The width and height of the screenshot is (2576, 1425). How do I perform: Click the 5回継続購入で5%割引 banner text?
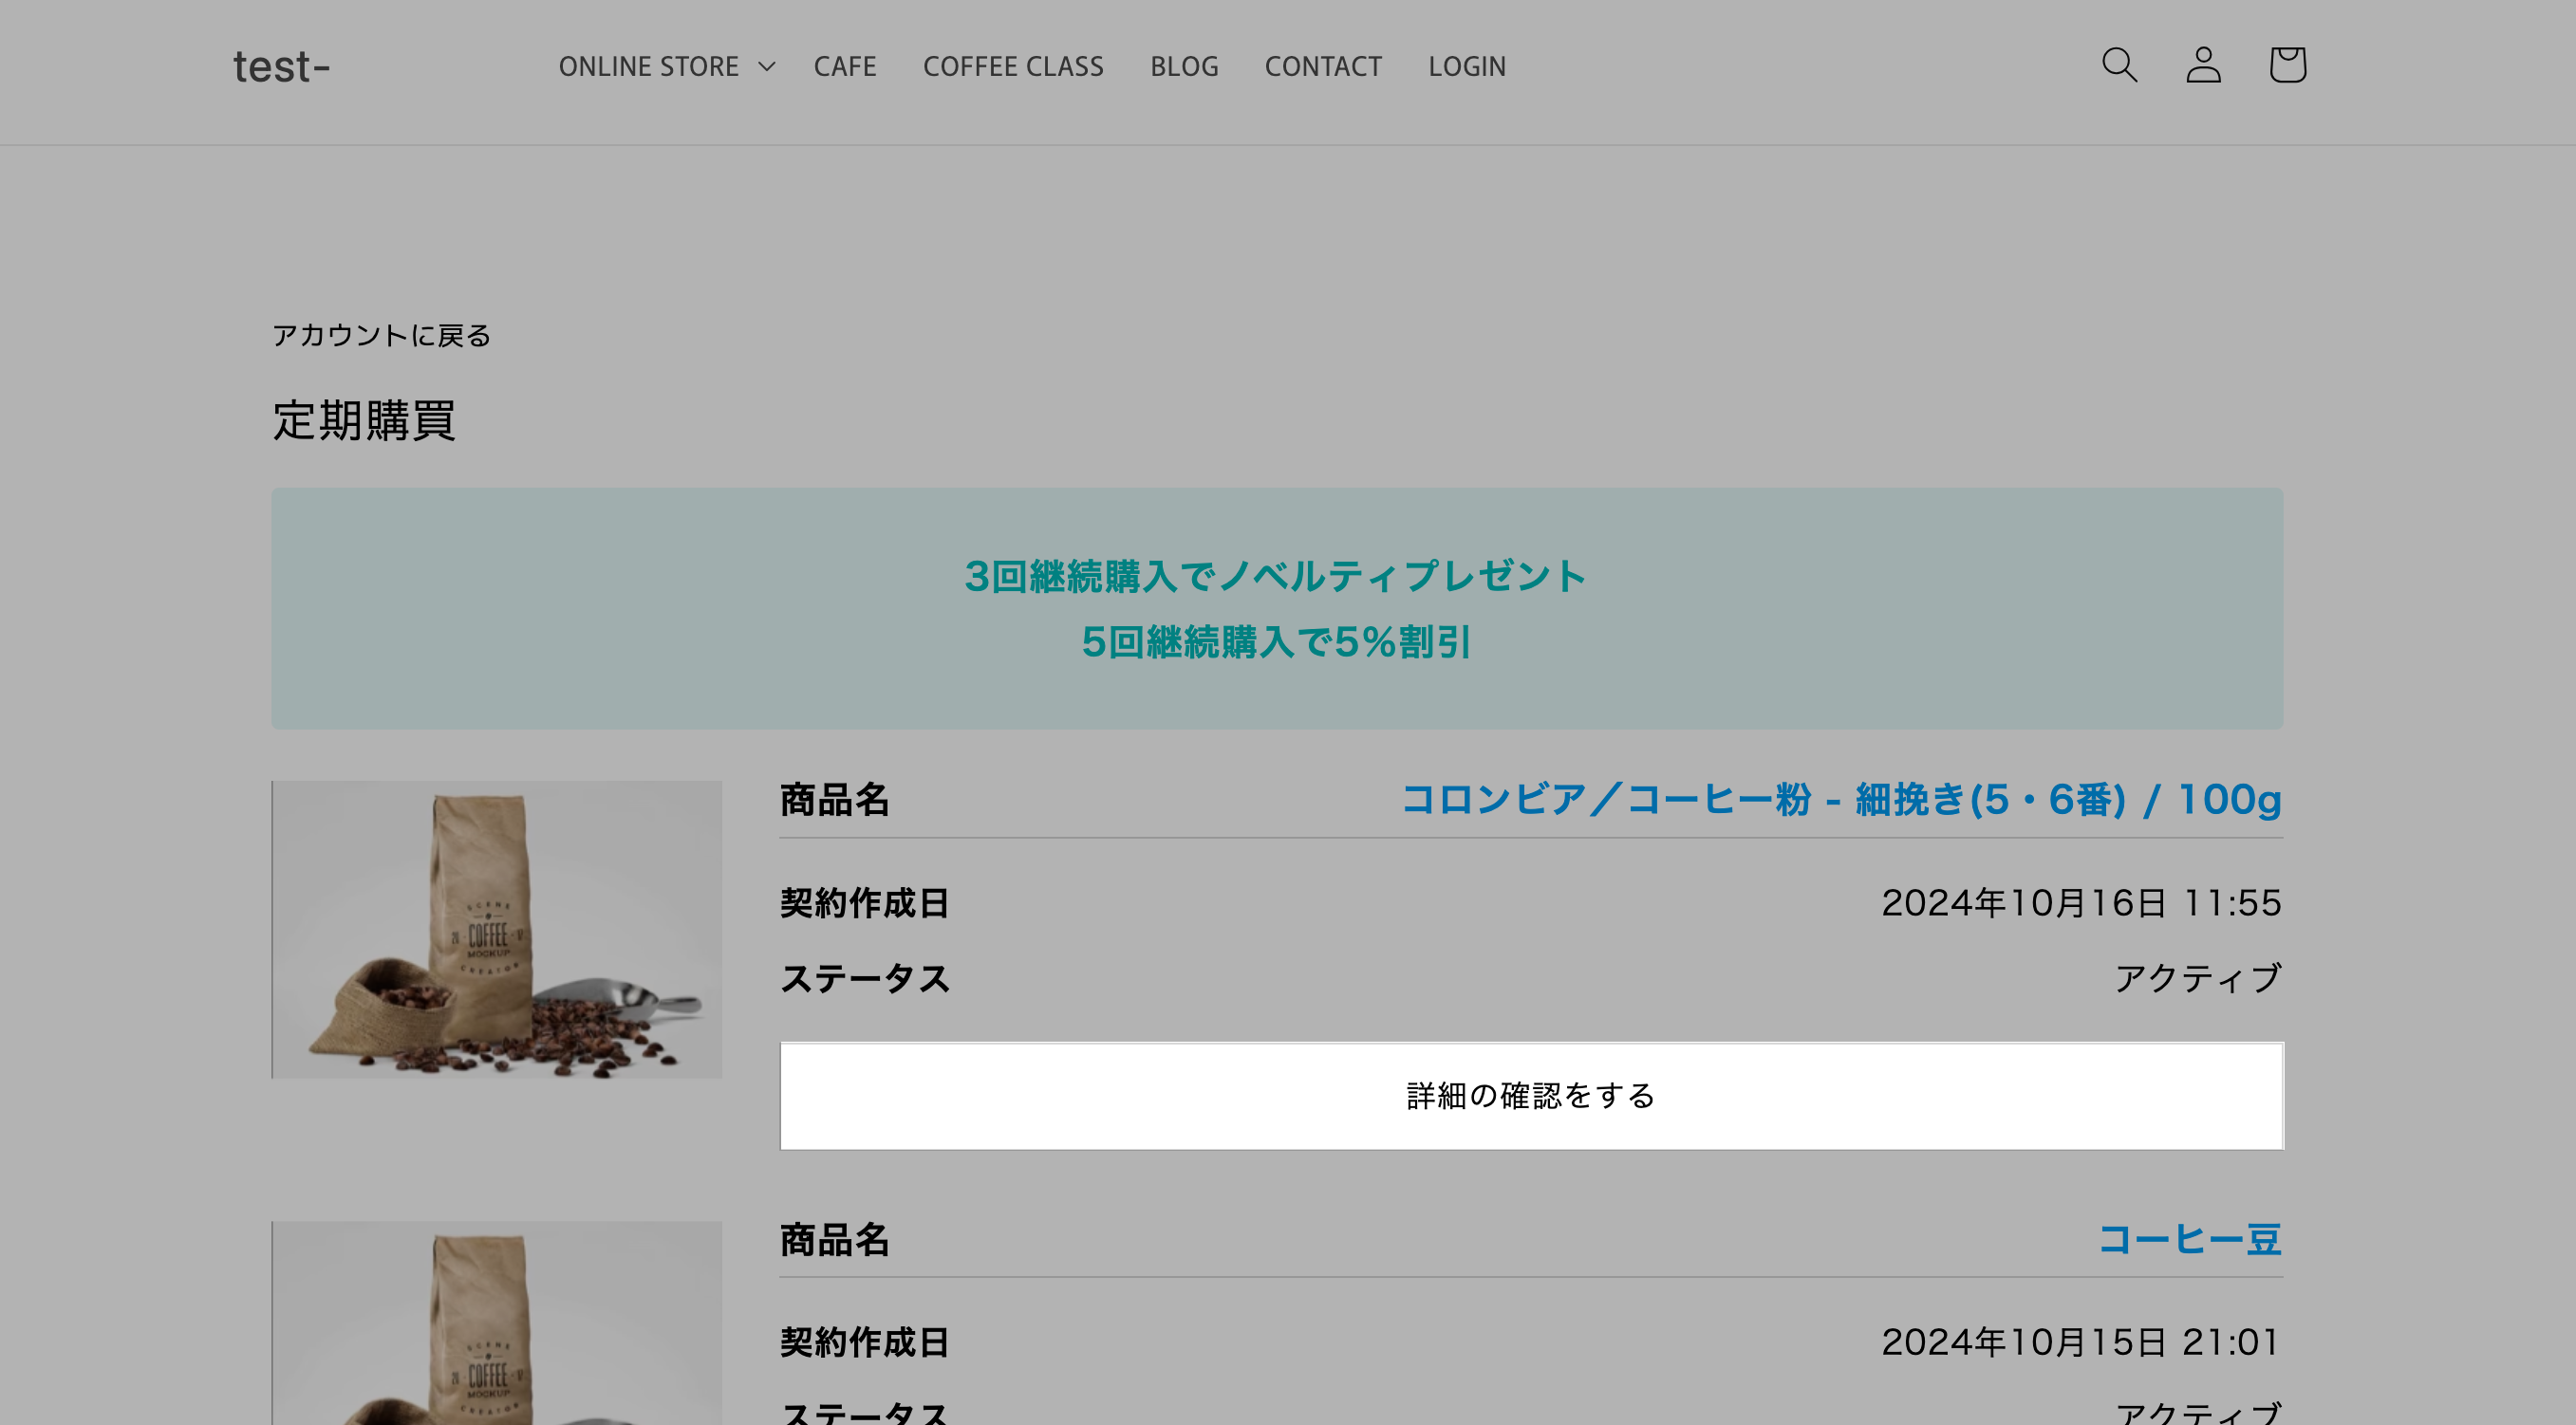point(1276,642)
